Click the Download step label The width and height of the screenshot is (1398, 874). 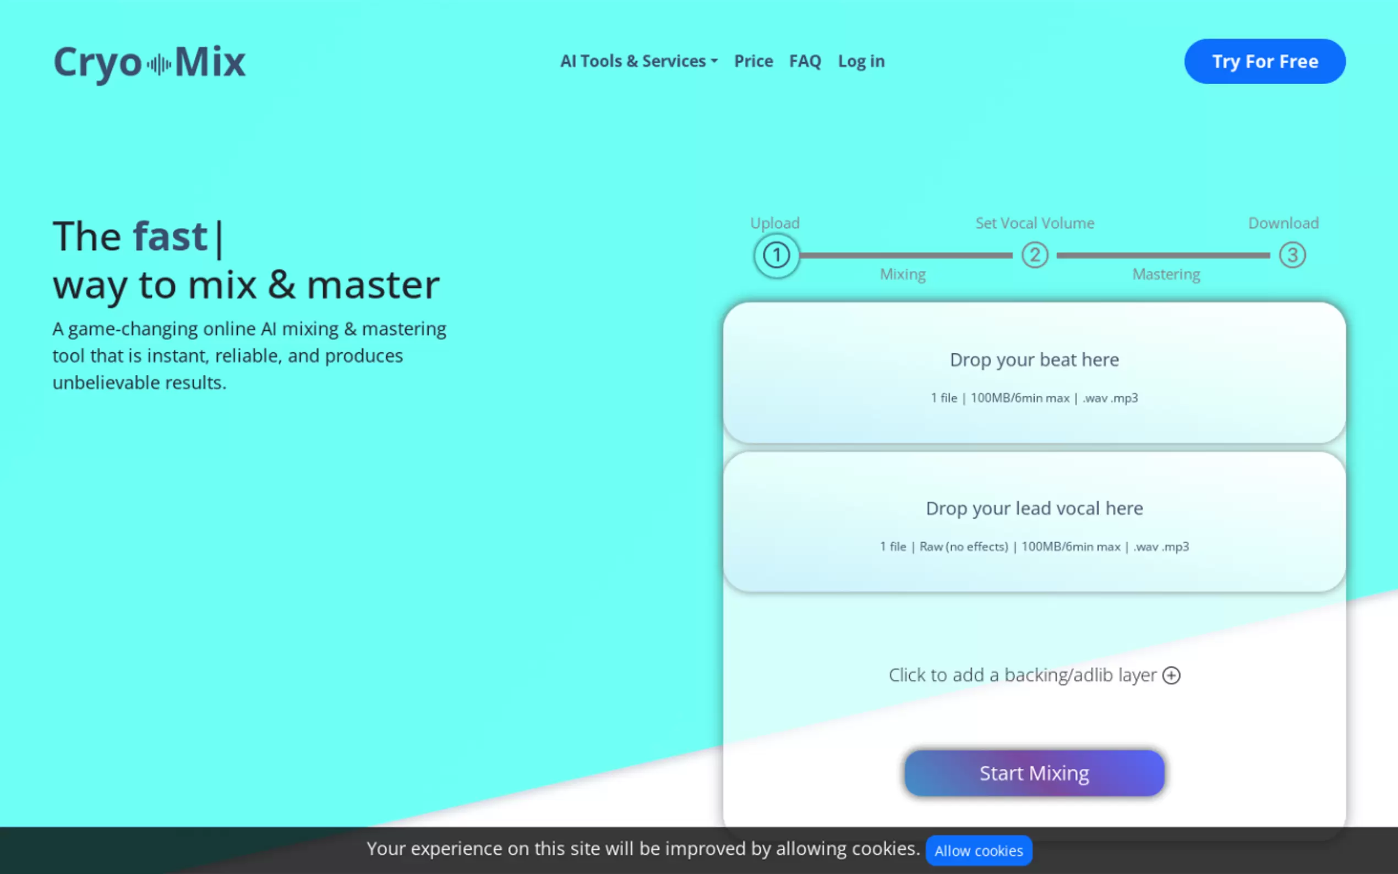[x=1282, y=223]
